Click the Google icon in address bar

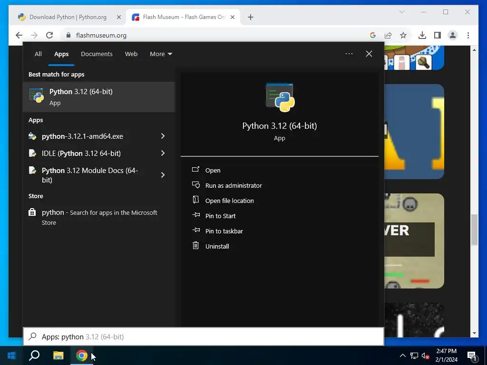[x=373, y=35]
